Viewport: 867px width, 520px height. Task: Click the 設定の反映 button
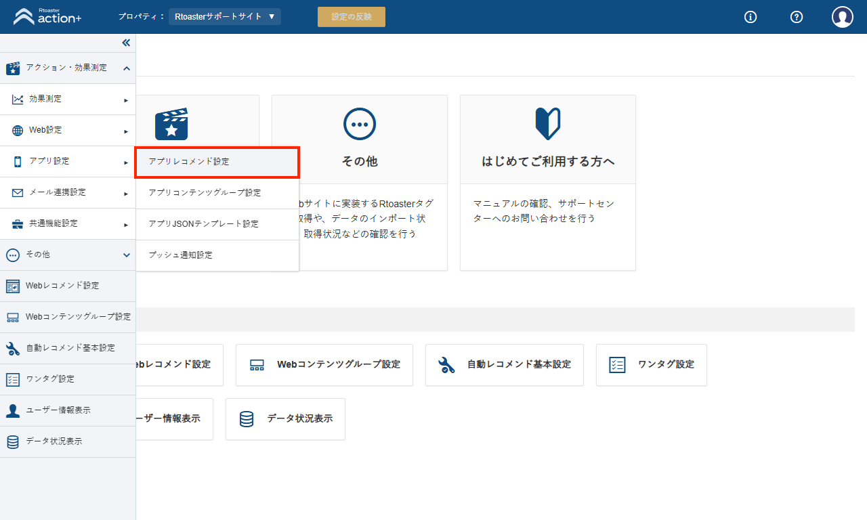click(x=352, y=17)
